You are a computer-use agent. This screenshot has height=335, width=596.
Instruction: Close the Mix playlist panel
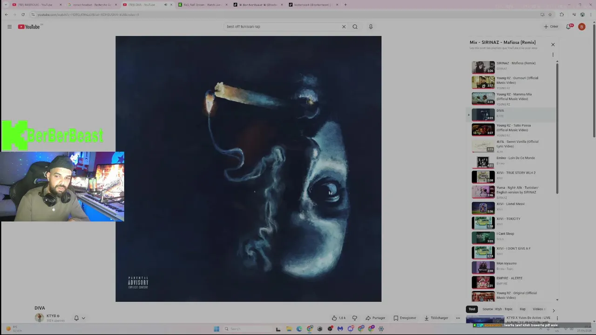(553, 45)
